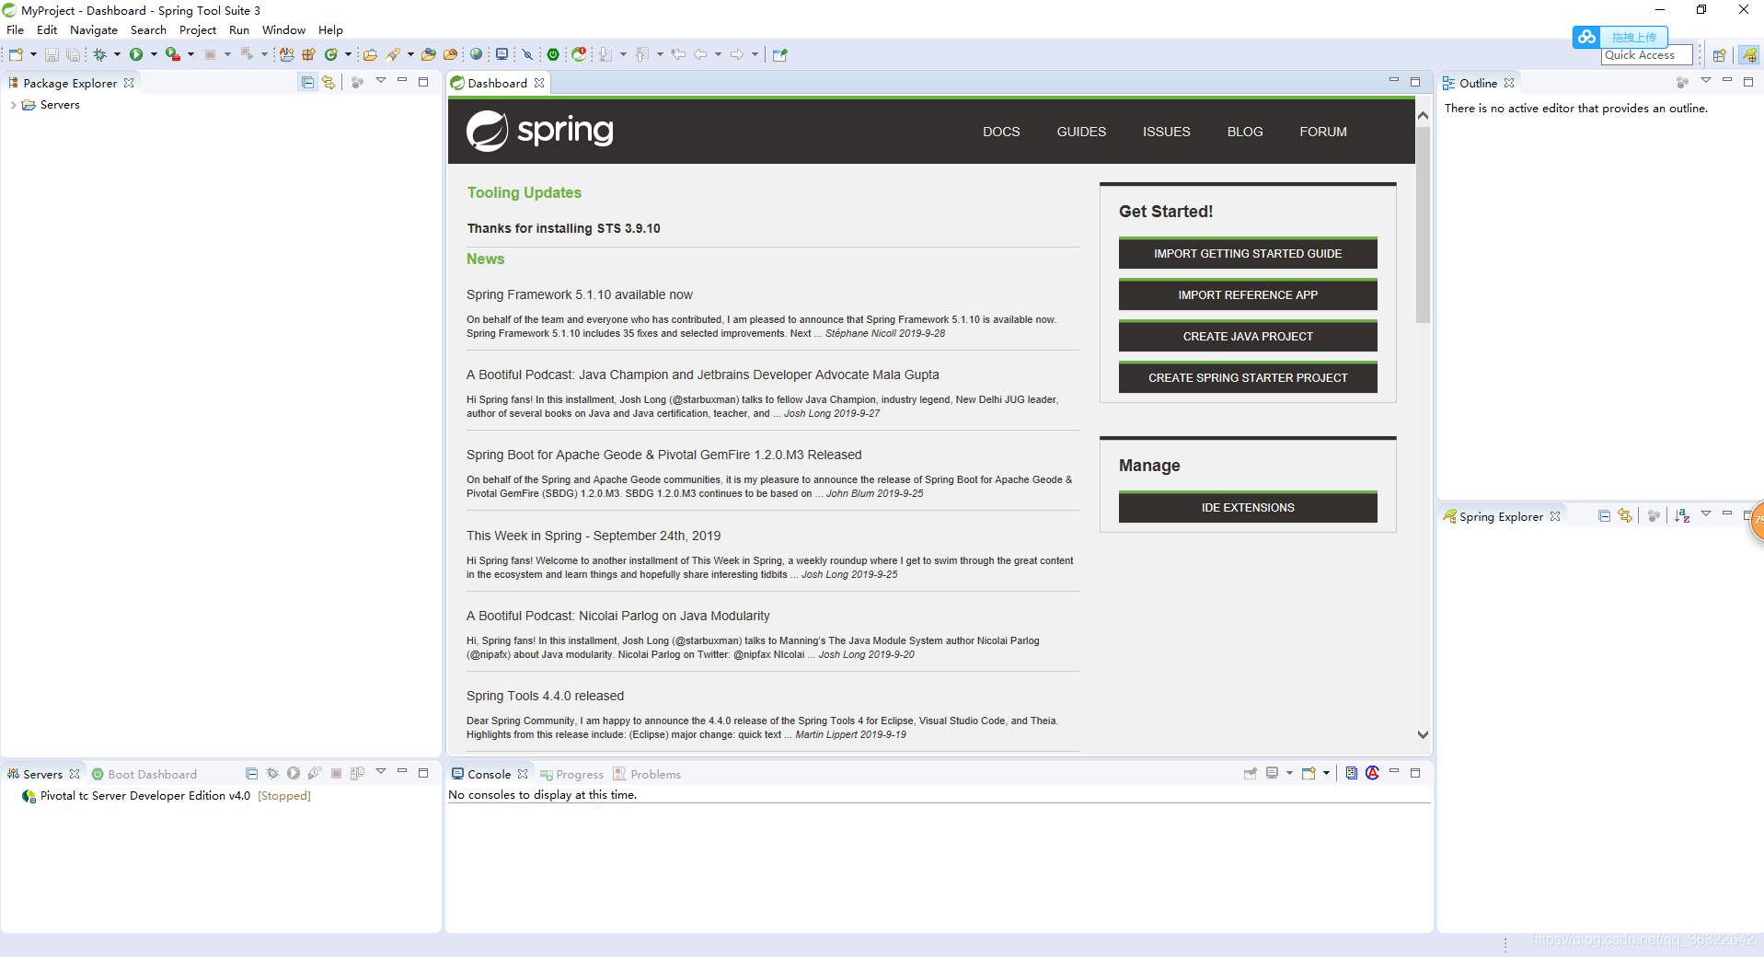The image size is (1764, 957).
Task: Click the Run External Tools icon
Action: tap(172, 54)
